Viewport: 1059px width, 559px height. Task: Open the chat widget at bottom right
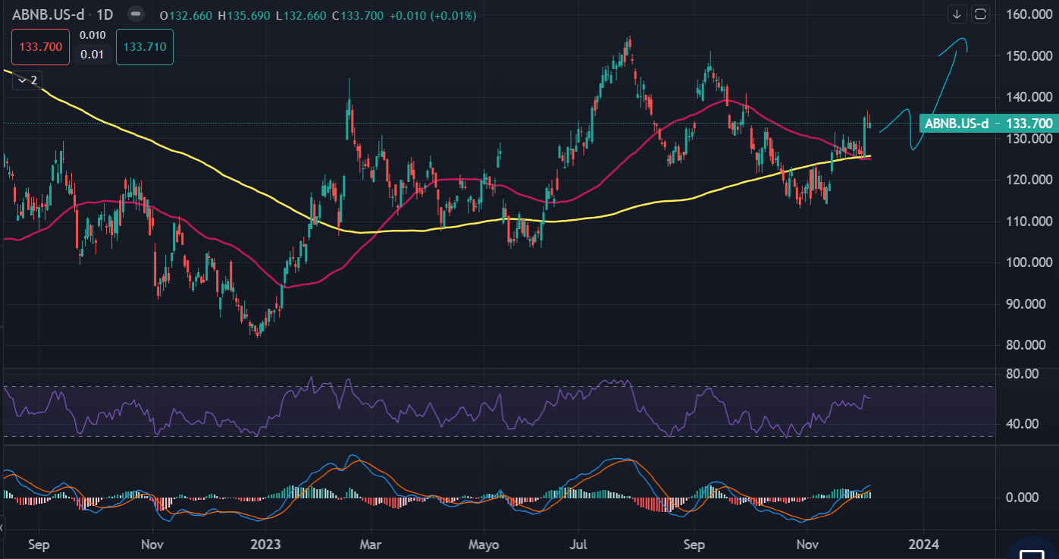tap(1032, 548)
